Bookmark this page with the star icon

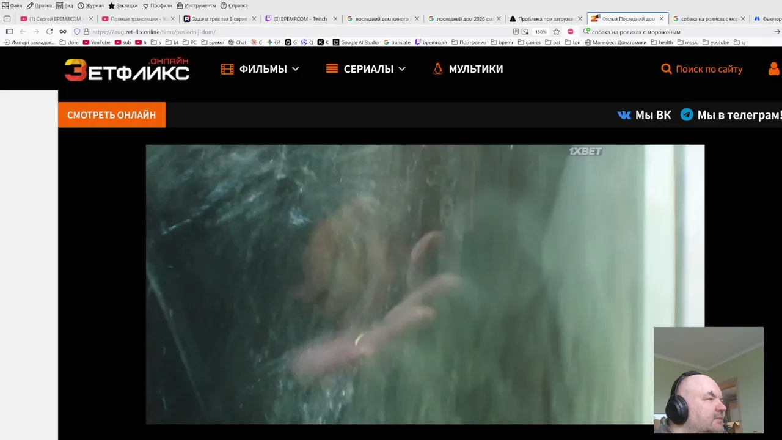[556, 32]
